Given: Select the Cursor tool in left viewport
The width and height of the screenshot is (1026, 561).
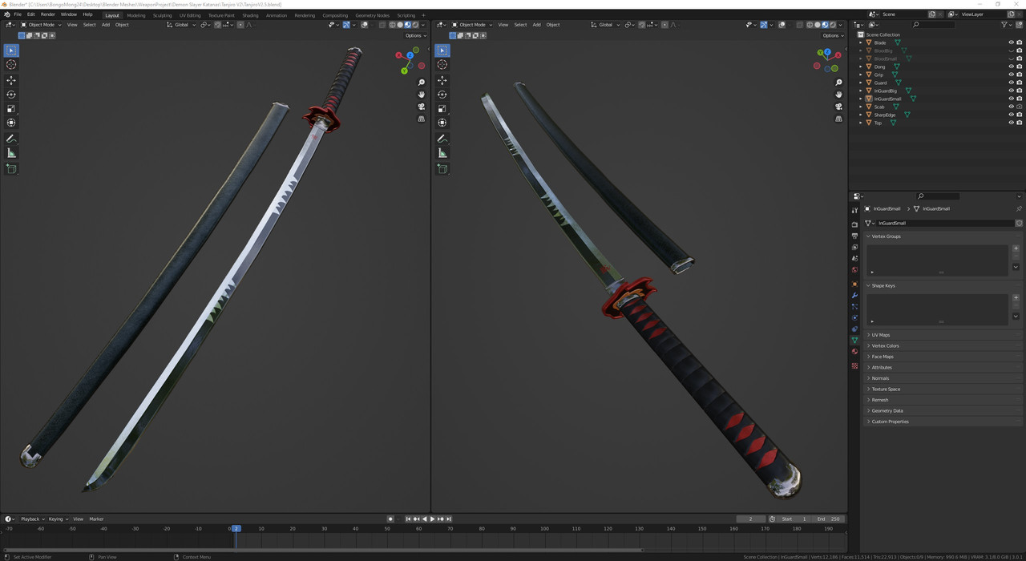Looking at the screenshot, I should [x=11, y=64].
